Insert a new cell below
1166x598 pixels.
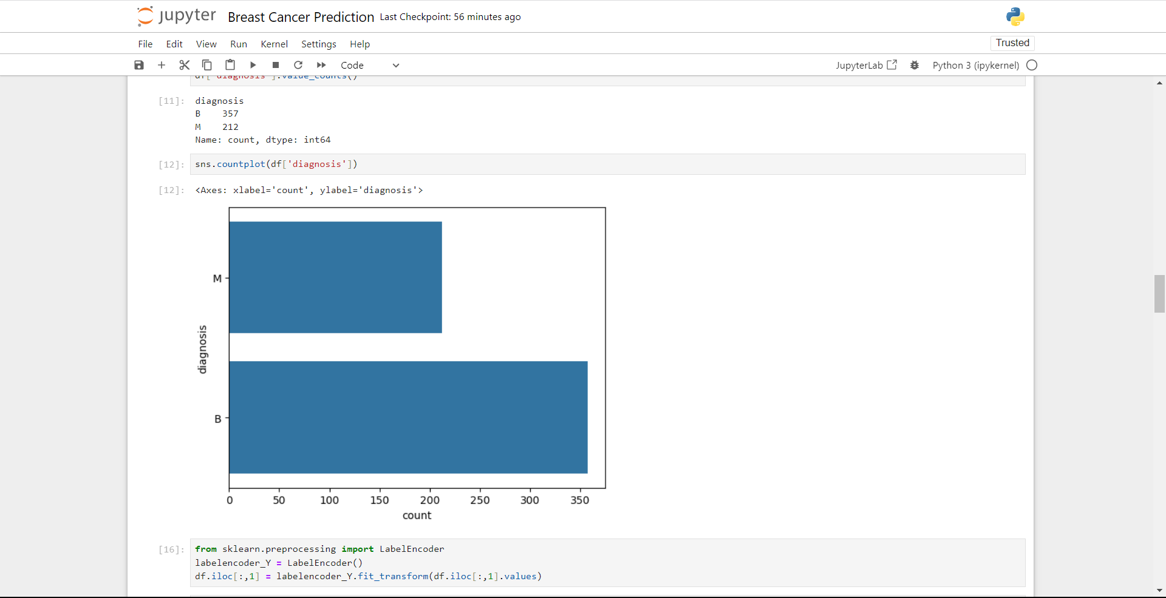pyautogui.click(x=162, y=65)
